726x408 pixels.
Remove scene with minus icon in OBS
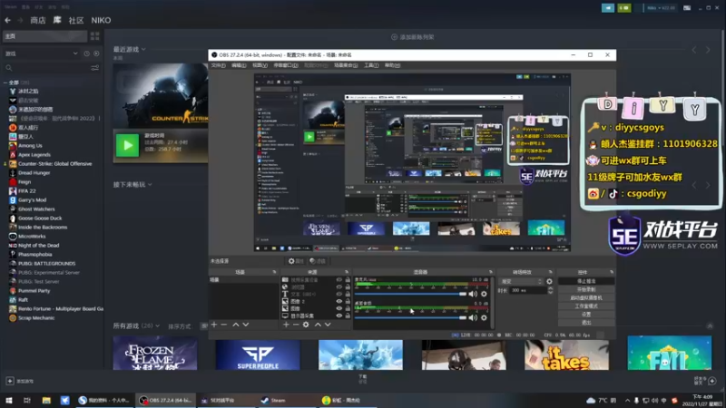click(x=224, y=325)
